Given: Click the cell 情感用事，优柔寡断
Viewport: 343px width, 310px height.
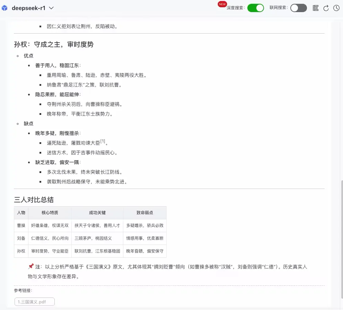Looking at the screenshot, I should click(145, 238).
